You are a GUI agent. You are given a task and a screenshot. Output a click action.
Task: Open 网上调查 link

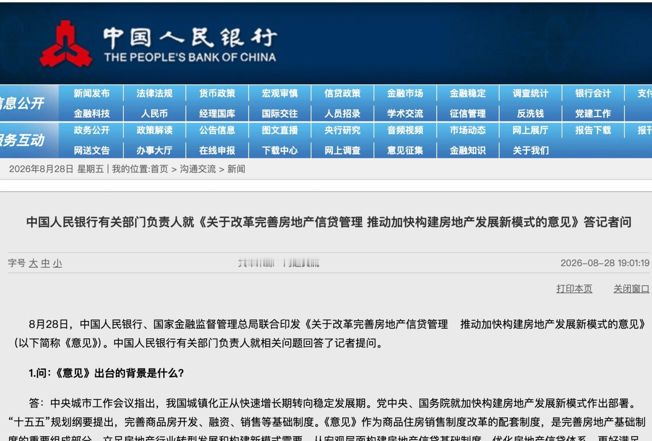point(342,150)
